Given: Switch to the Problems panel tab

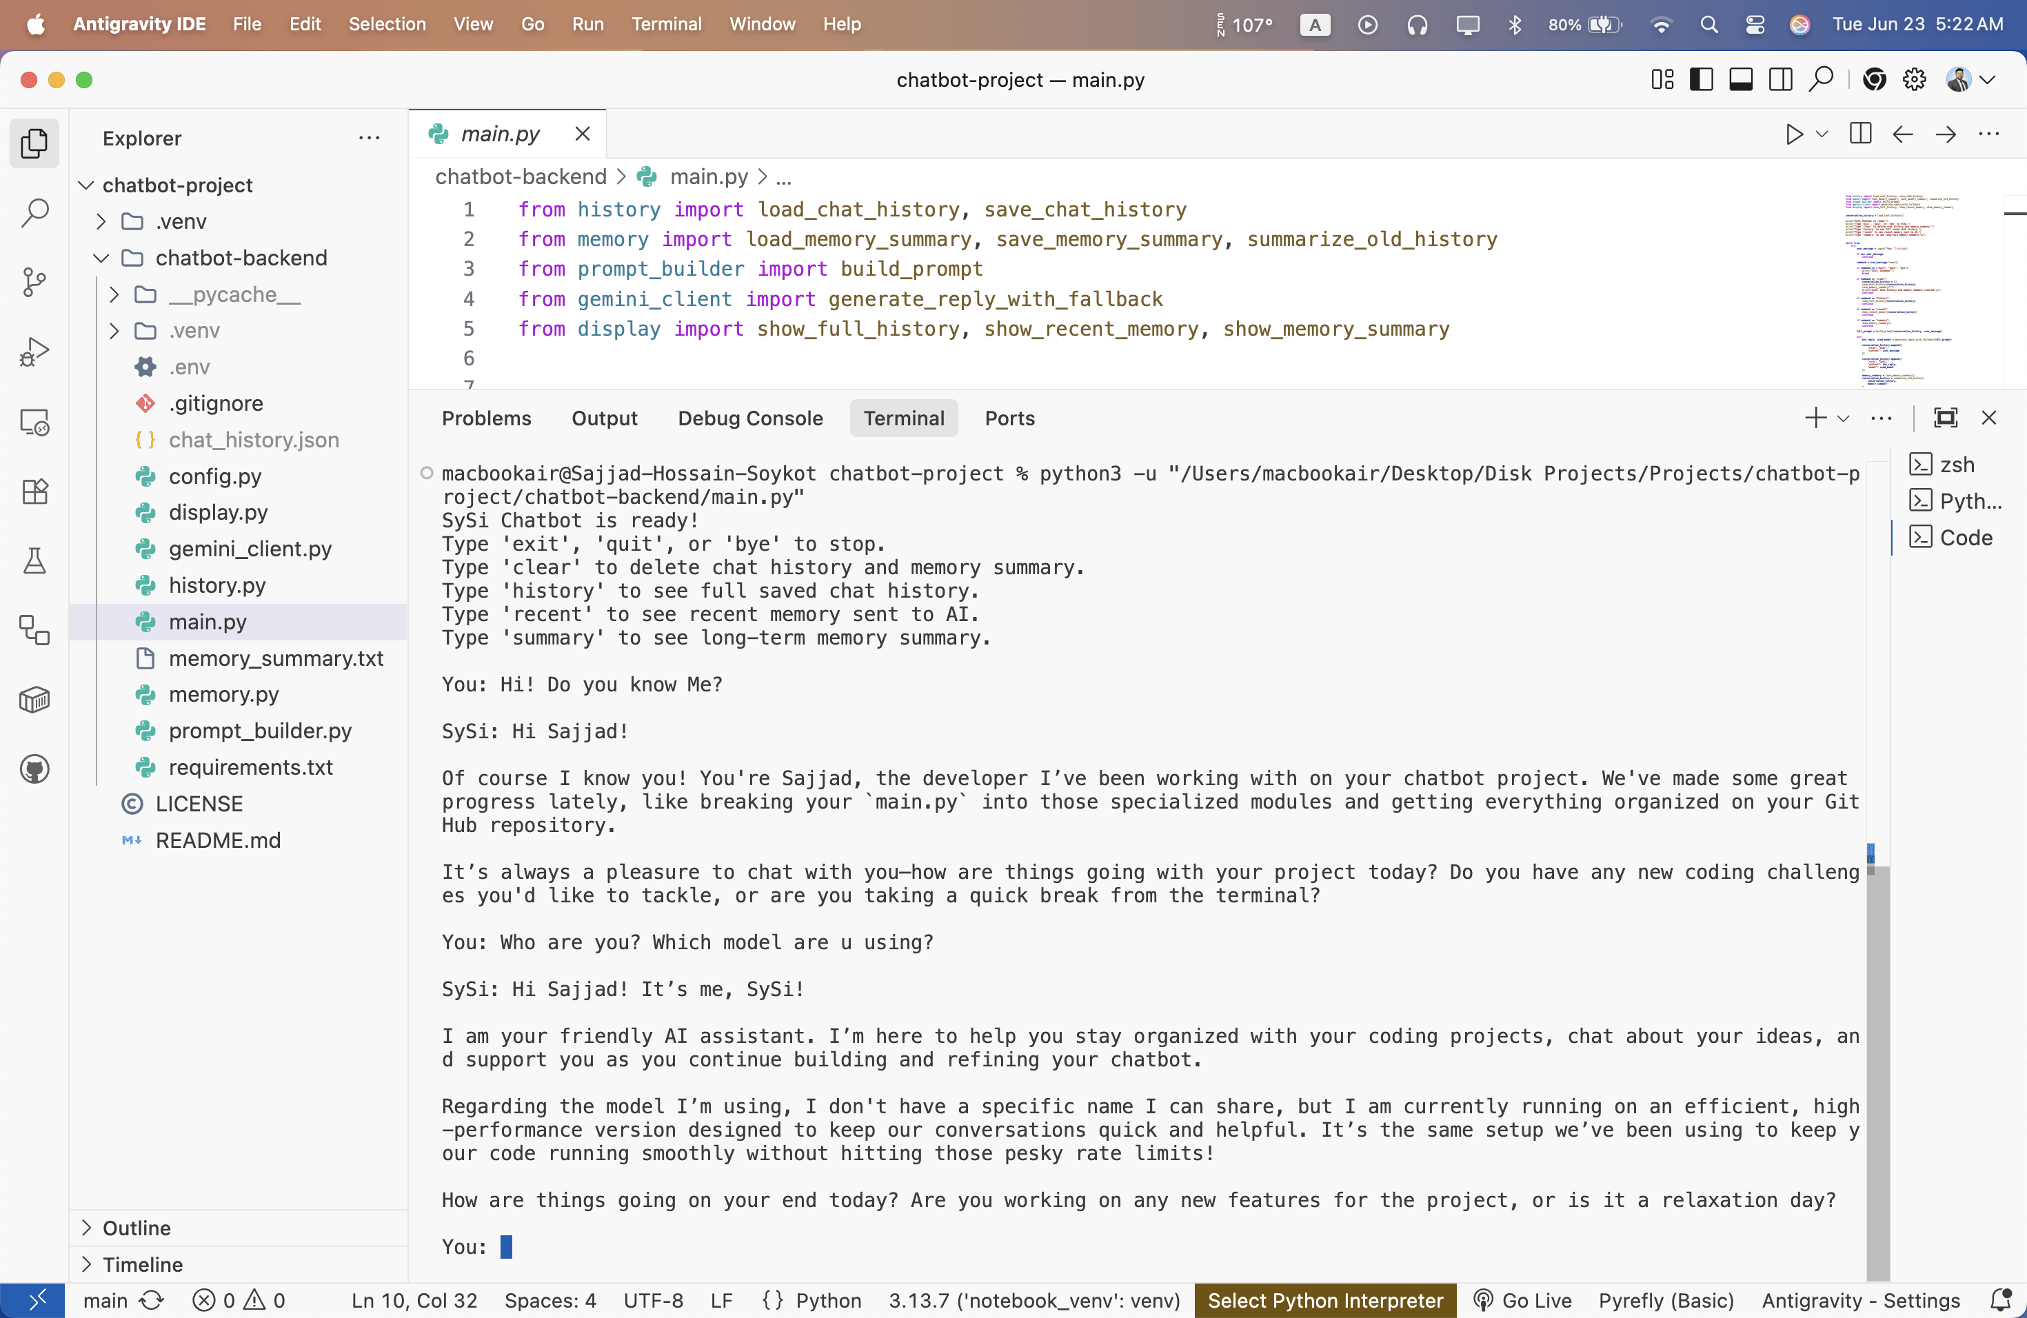Looking at the screenshot, I should click(486, 418).
